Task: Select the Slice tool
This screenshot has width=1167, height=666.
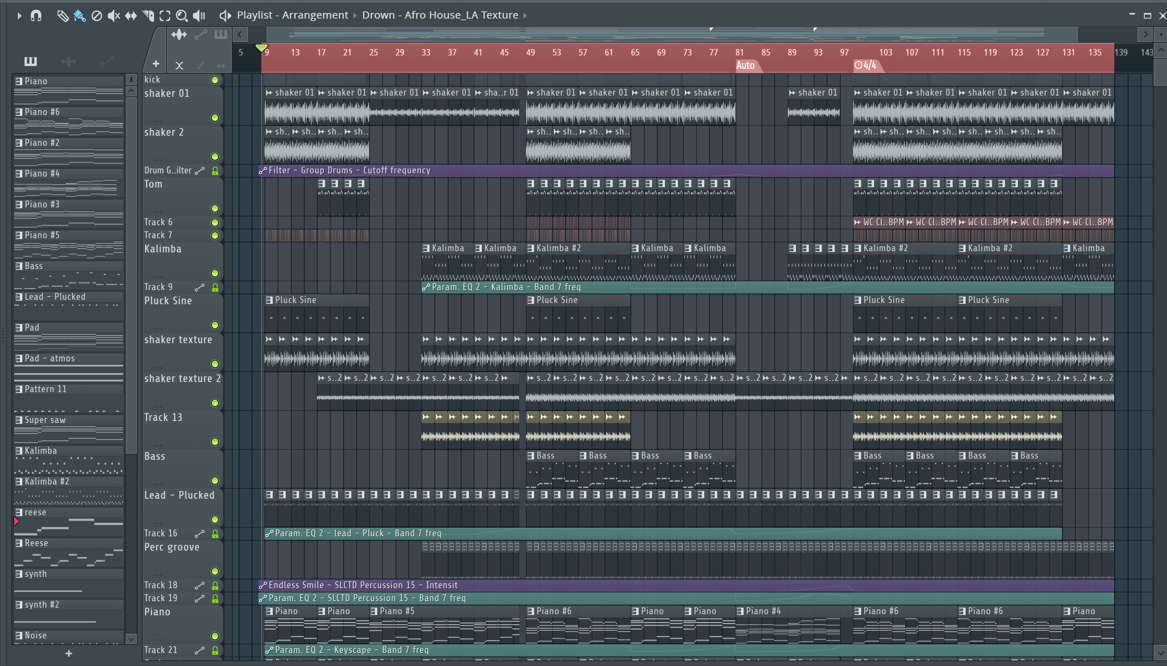Action: pyautogui.click(x=148, y=15)
